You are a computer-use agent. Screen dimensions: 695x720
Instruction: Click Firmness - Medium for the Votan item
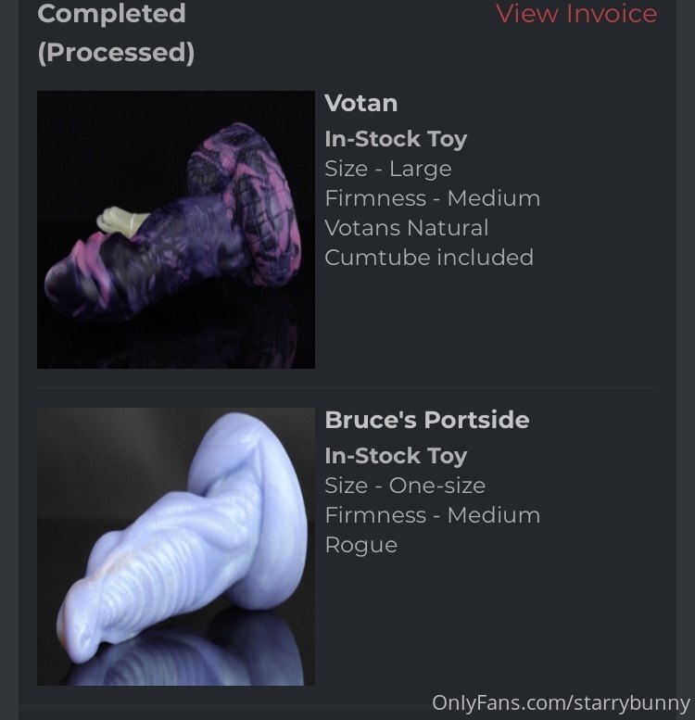click(x=433, y=198)
